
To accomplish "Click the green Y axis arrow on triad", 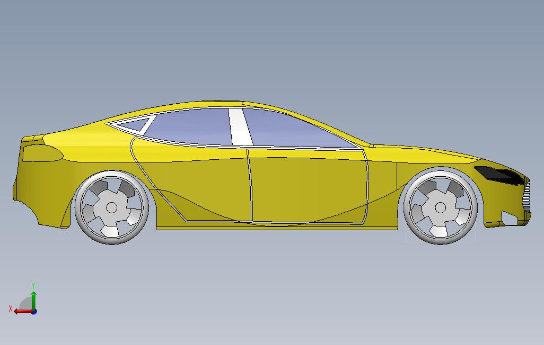I will [33, 301].
